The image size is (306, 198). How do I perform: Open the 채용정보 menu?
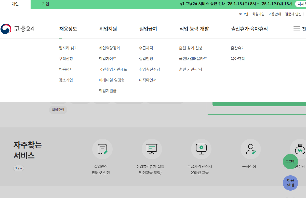coord(67,29)
